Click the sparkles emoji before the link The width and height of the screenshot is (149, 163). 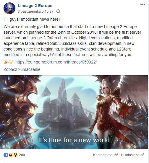(x=12, y=62)
